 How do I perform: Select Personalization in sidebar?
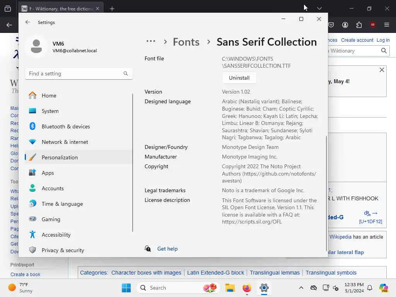(79, 157)
